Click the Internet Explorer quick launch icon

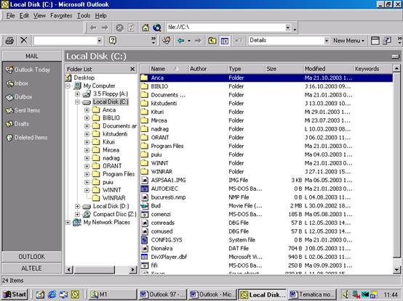pyautogui.click(x=52, y=294)
